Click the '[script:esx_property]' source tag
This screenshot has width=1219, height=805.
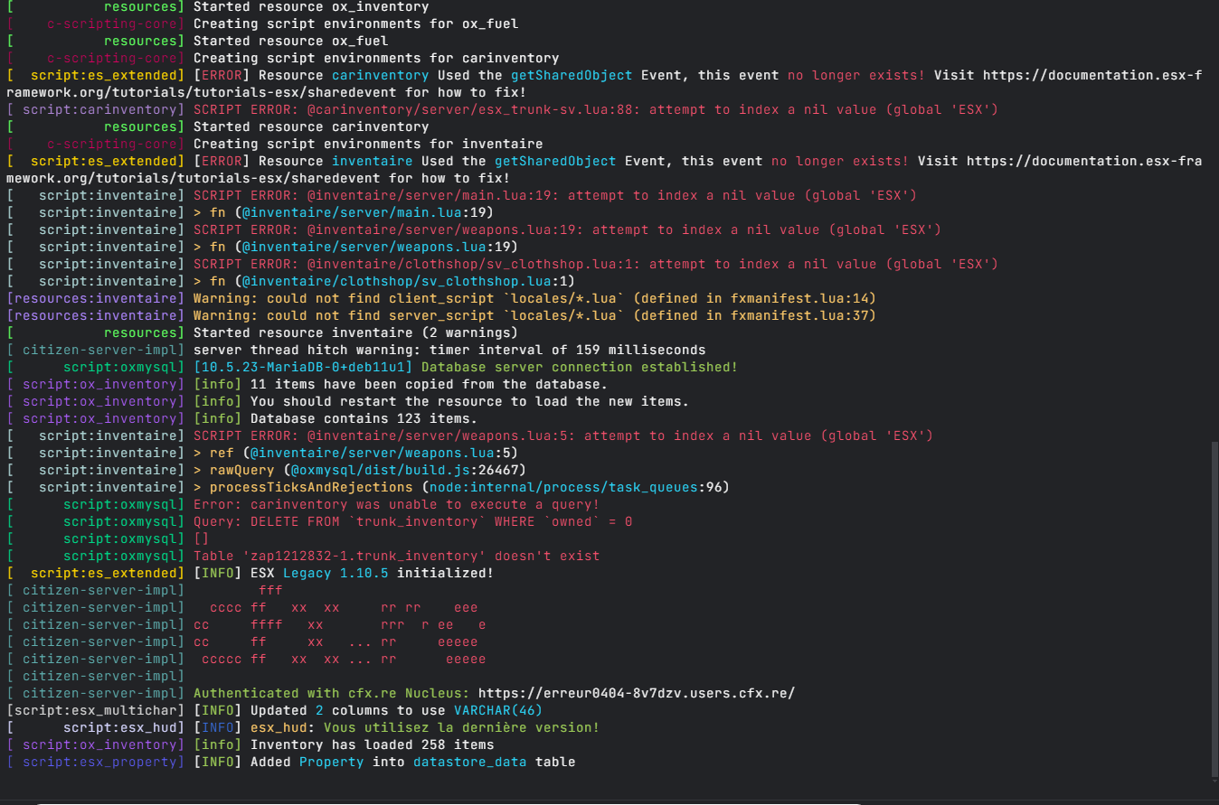[x=96, y=762]
